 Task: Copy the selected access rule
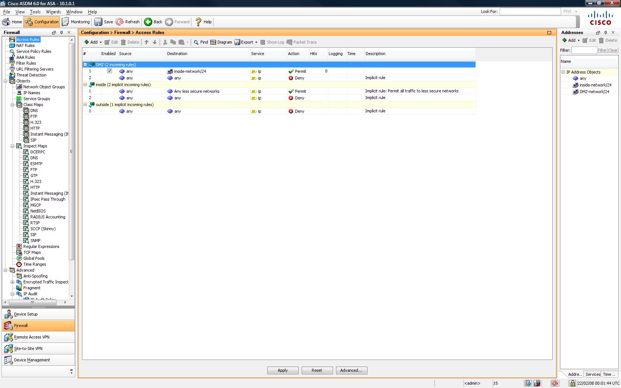pyautogui.click(x=173, y=42)
